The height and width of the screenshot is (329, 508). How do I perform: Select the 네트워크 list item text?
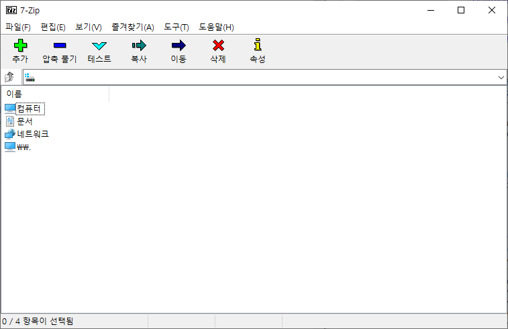33,134
